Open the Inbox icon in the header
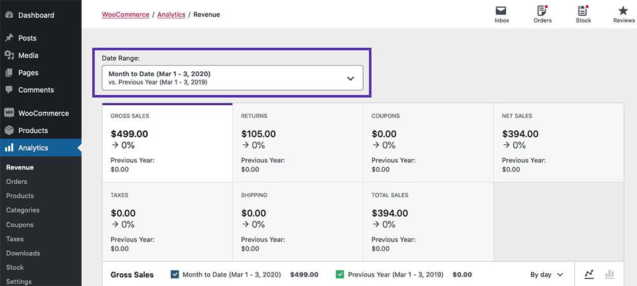Viewport: 637px width, 286px height. tap(501, 11)
